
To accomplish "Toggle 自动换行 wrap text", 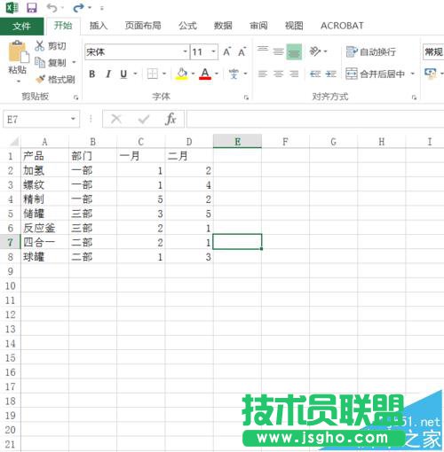I will (371, 52).
